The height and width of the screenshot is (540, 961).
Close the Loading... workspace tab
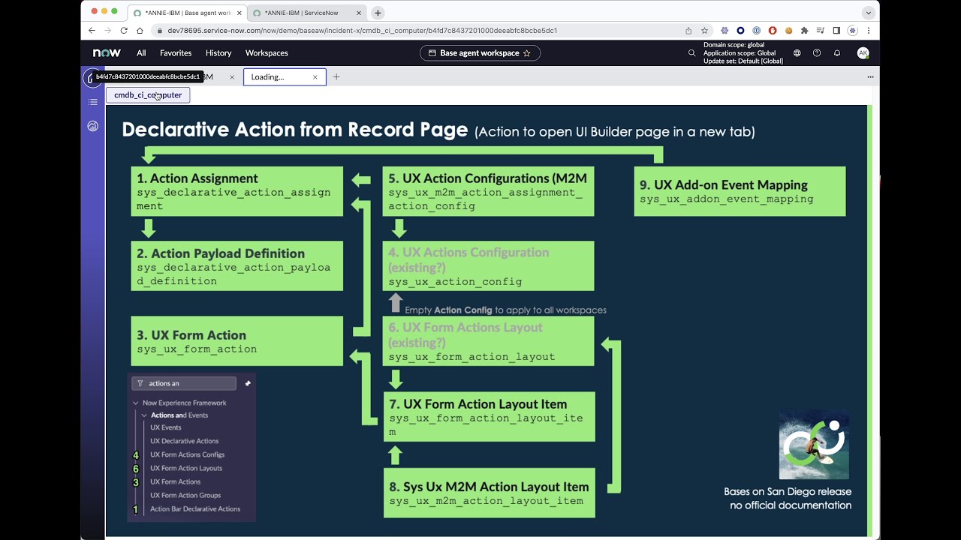315,76
